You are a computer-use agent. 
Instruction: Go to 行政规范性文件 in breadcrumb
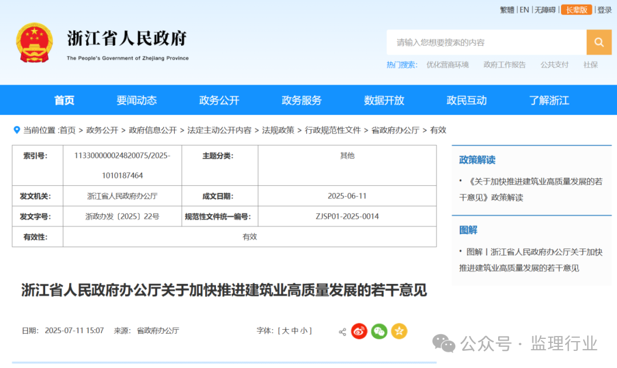(332, 130)
